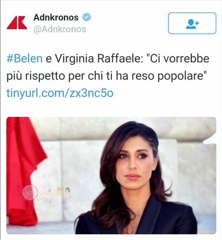Screen dimensions: 222x240
Task: Click the magnifying glass handle watermark
Action: 45,200
